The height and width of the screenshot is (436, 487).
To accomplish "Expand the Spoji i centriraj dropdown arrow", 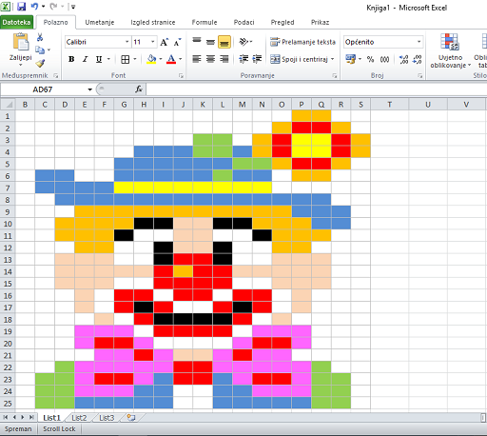I will point(332,59).
